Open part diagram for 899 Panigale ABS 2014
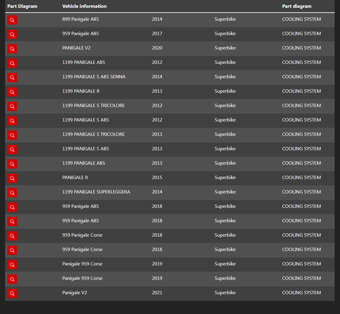The height and width of the screenshot is (314, 340). (12, 20)
